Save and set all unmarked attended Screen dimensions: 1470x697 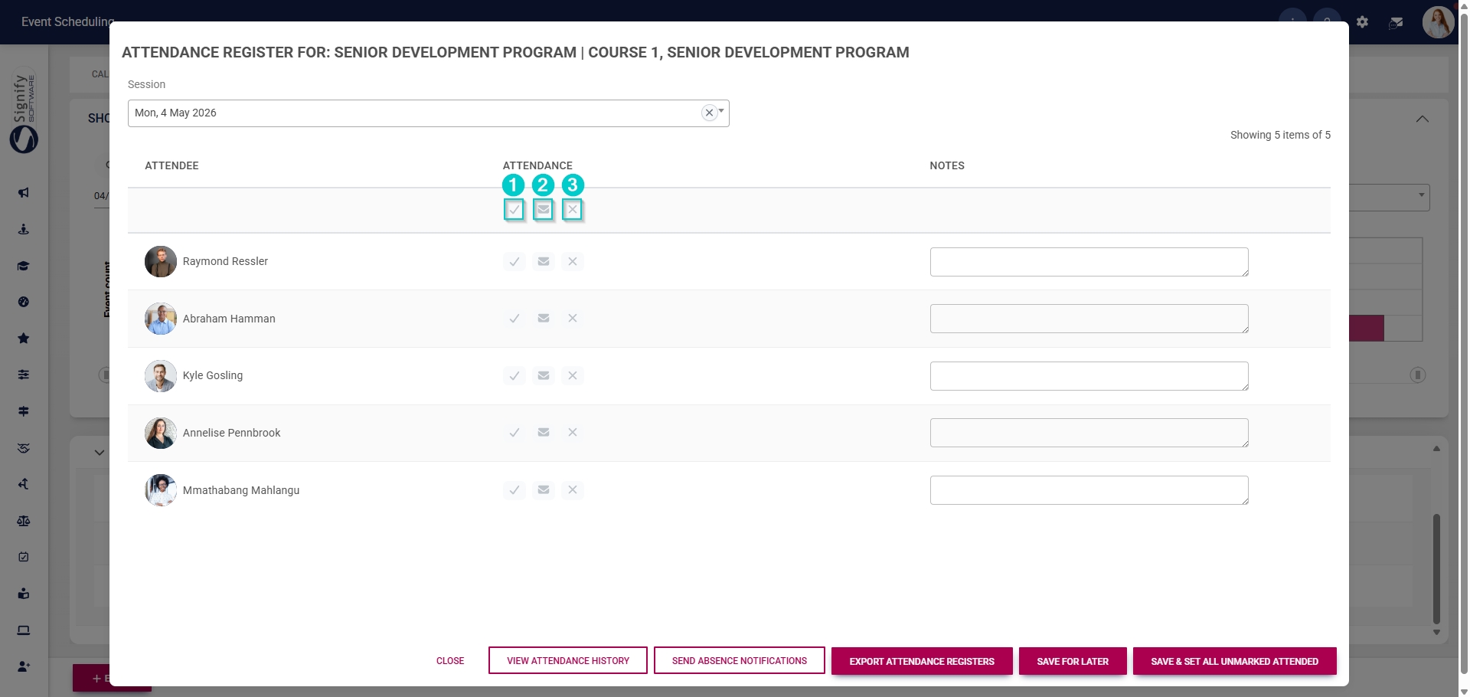click(1235, 661)
